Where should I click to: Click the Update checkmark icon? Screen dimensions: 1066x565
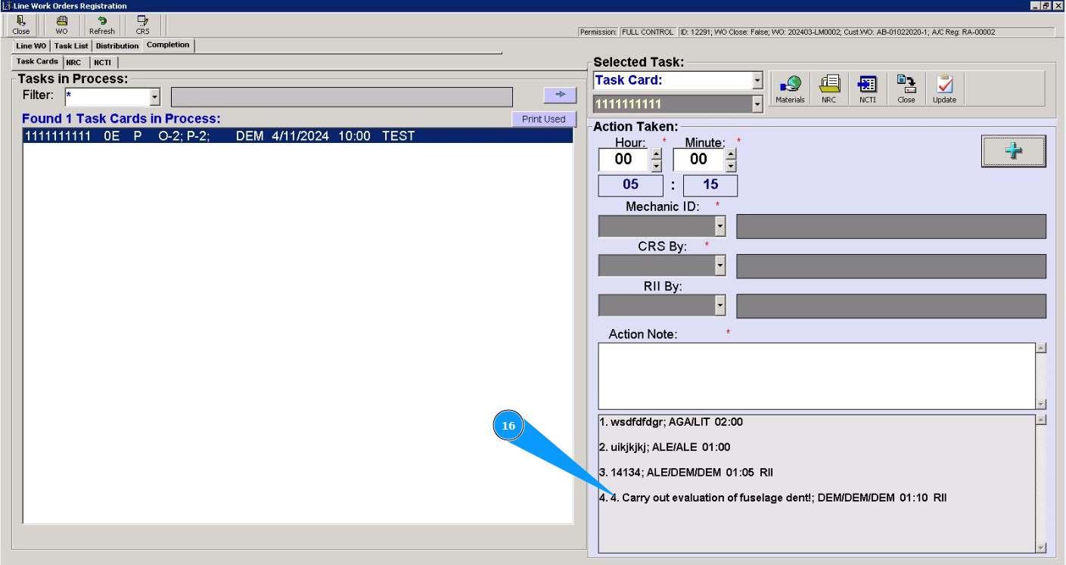coord(944,88)
